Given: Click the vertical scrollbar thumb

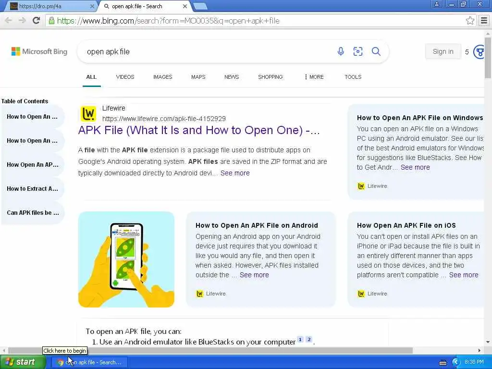Looking at the screenshot, I should tap(488, 58).
